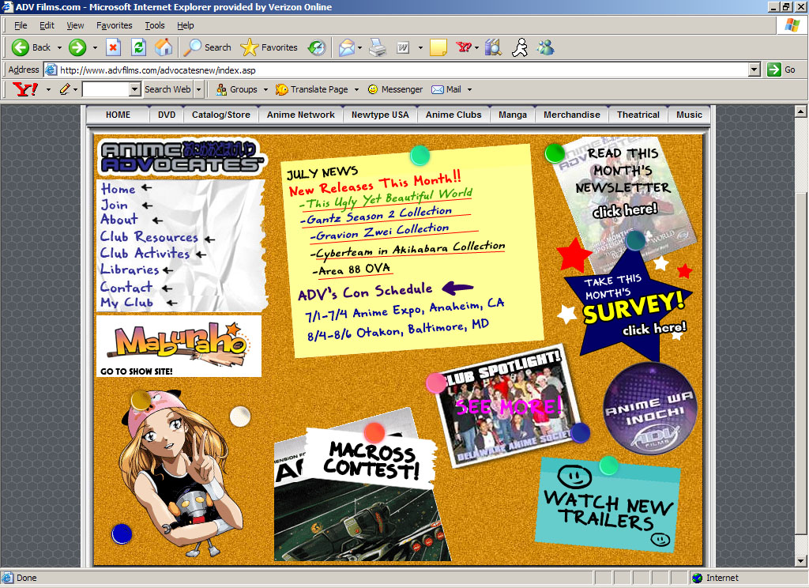Expand the Yahoo Groups dropdown
The image size is (809, 588).
pos(265,89)
